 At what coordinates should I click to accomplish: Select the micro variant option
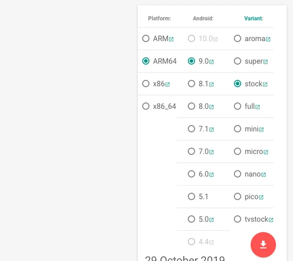pyautogui.click(x=238, y=151)
